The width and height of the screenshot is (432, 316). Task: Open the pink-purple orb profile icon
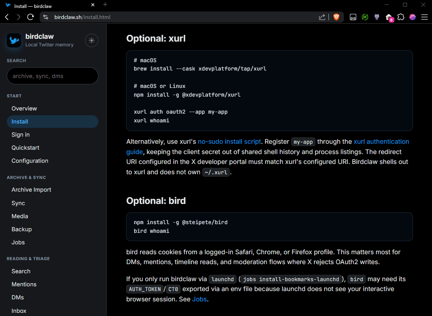click(x=413, y=17)
